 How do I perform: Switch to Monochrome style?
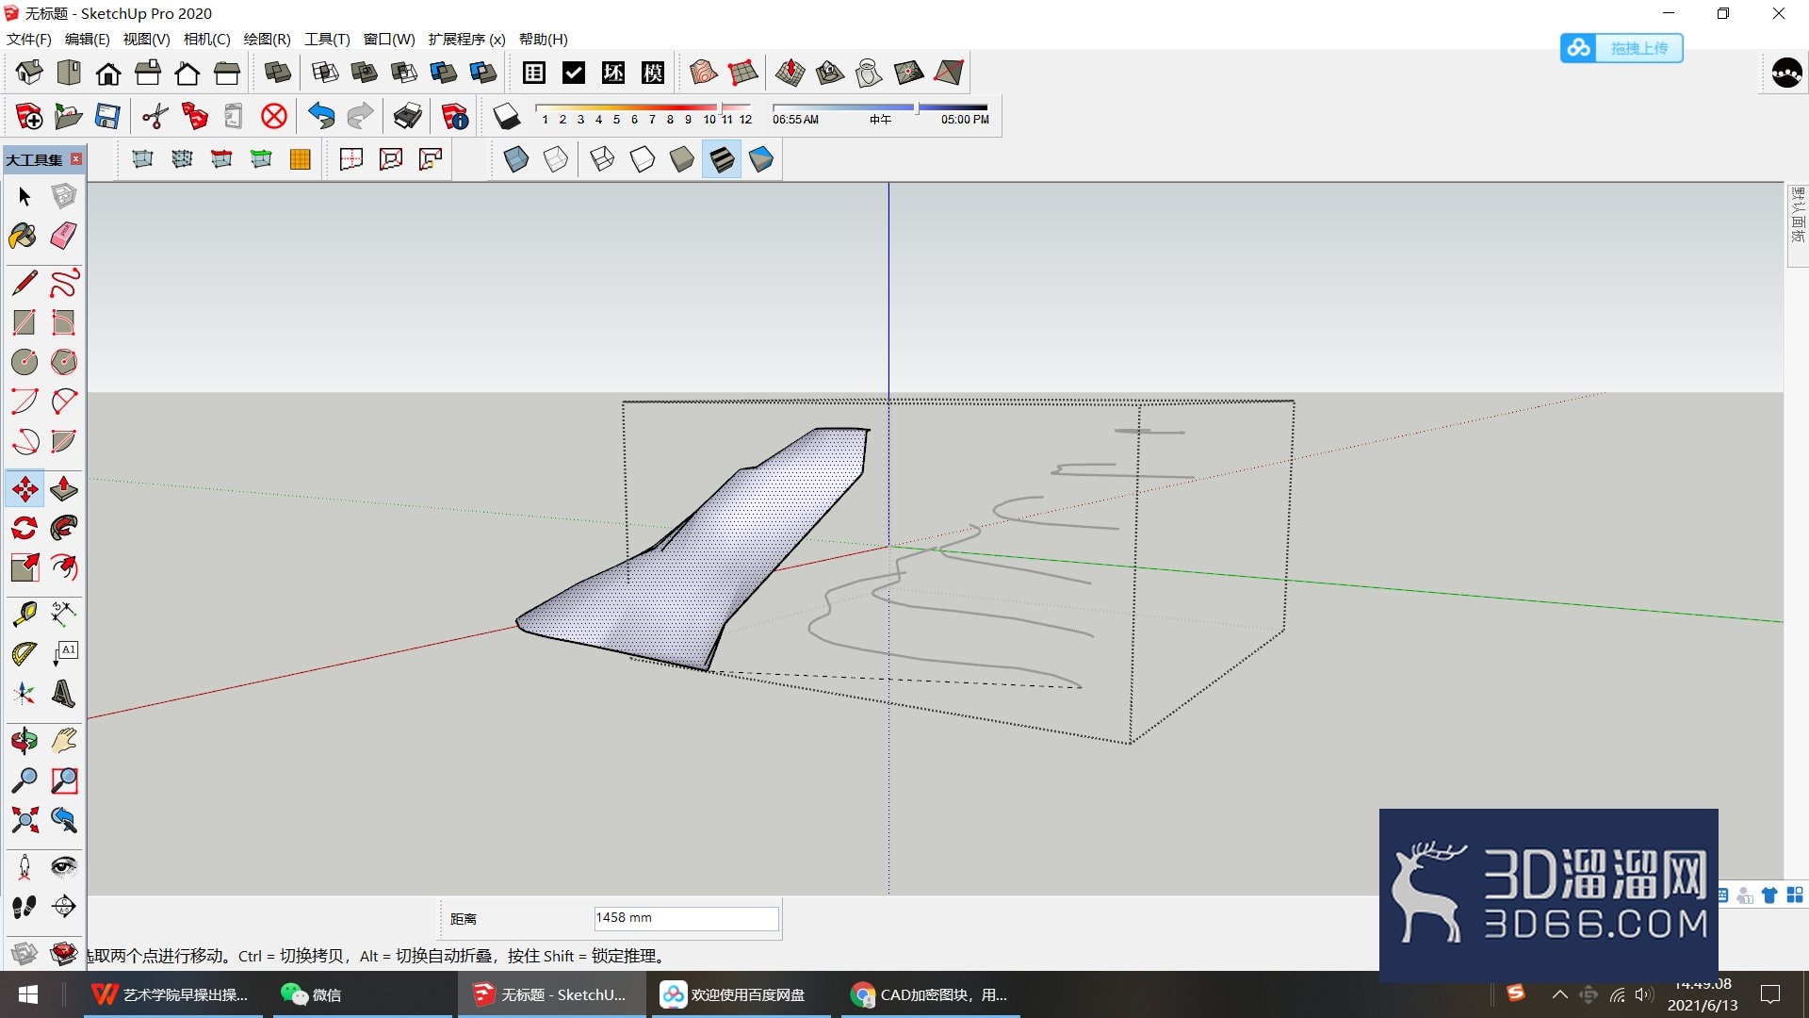coord(761,159)
